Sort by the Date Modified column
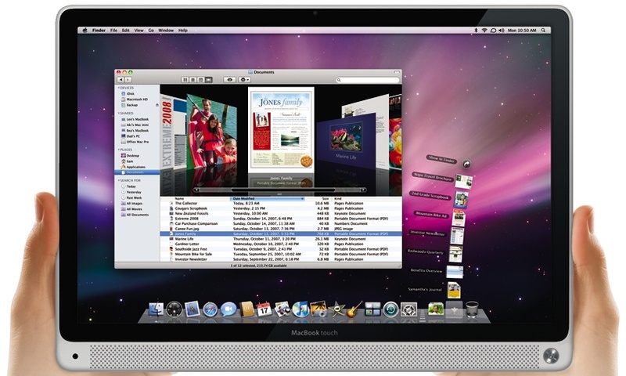Screen dimensions: 626x376 [x=268, y=199]
